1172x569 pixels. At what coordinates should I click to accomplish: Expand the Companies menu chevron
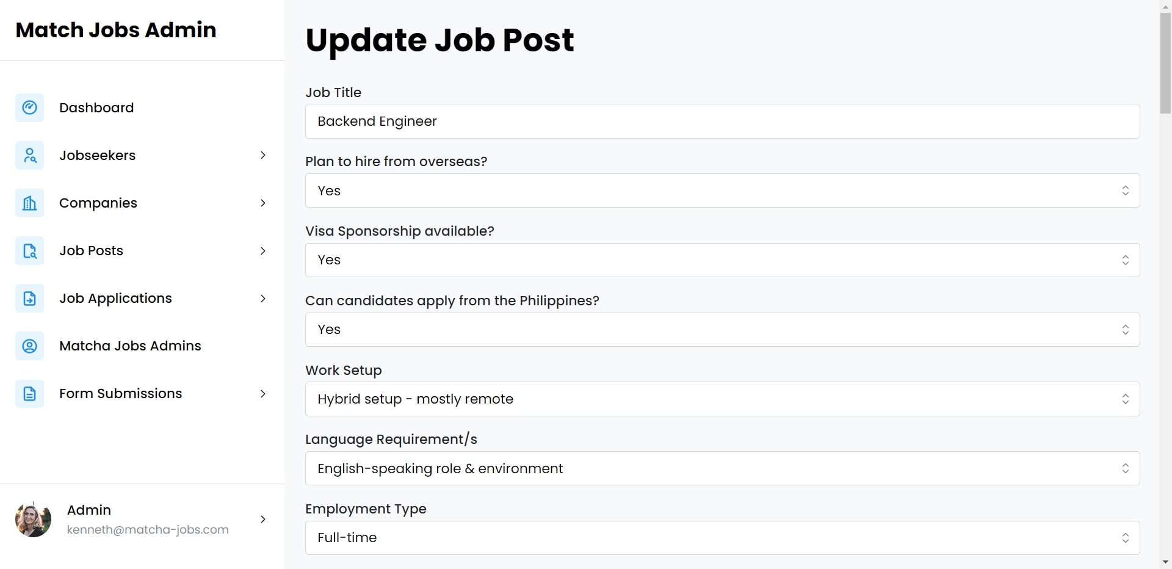coord(263,203)
